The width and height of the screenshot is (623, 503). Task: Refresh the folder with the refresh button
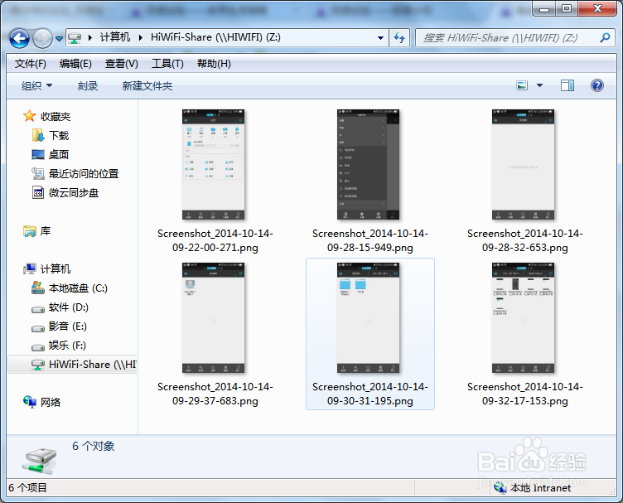(x=399, y=38)
